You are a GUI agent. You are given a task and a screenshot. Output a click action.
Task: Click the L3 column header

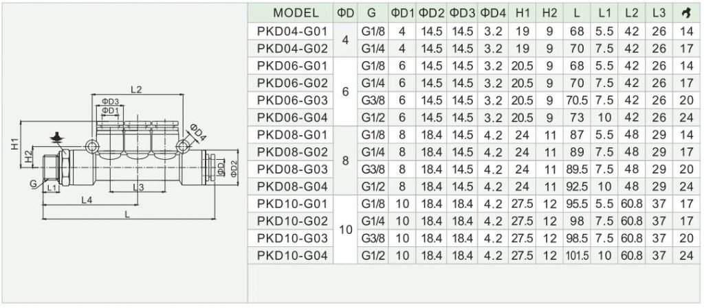click(659, 14)
